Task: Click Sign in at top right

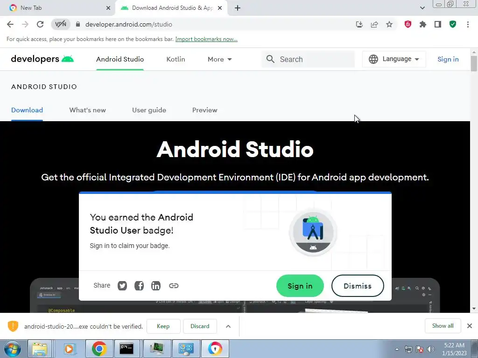Action: (x=448, y=59)
